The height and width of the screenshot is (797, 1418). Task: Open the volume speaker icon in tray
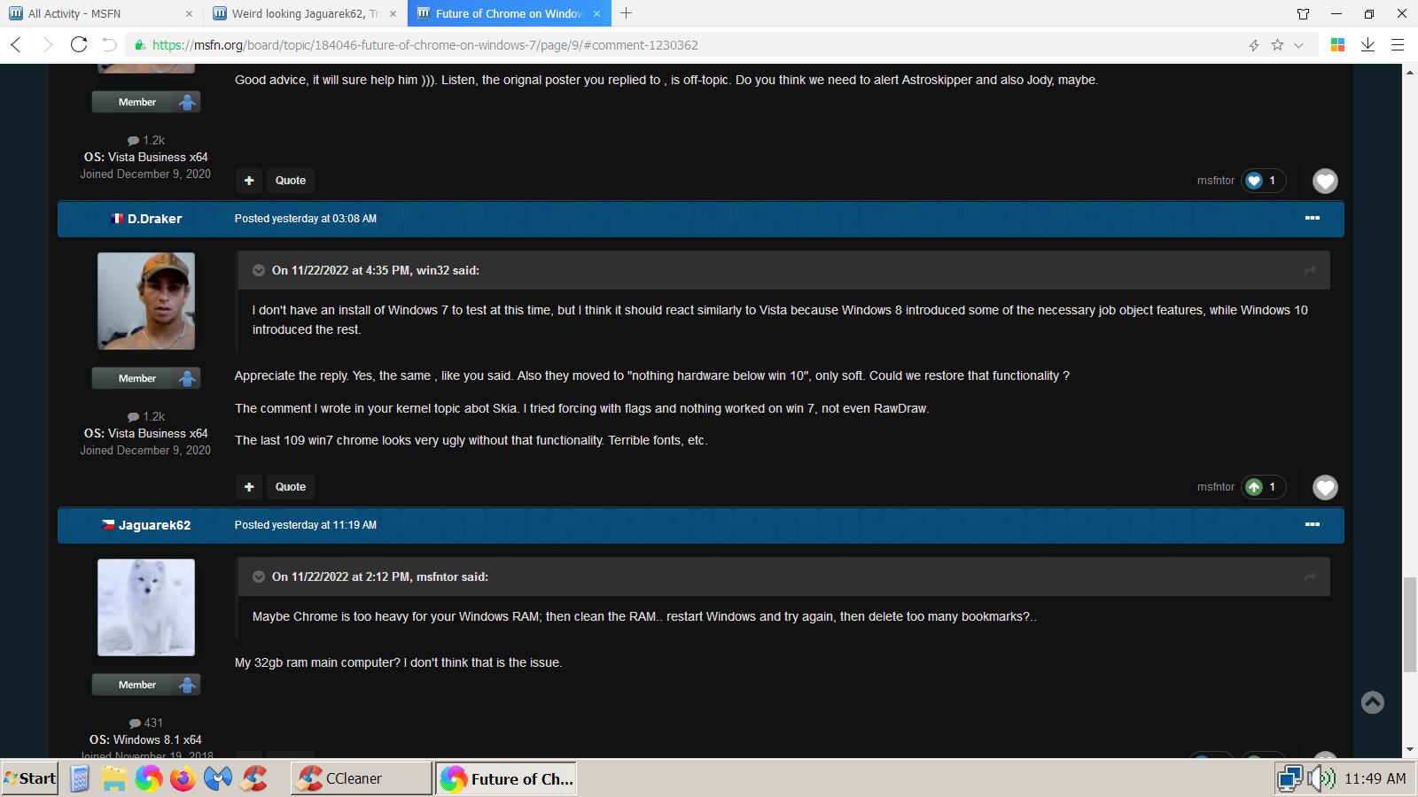coord(1321,778)
